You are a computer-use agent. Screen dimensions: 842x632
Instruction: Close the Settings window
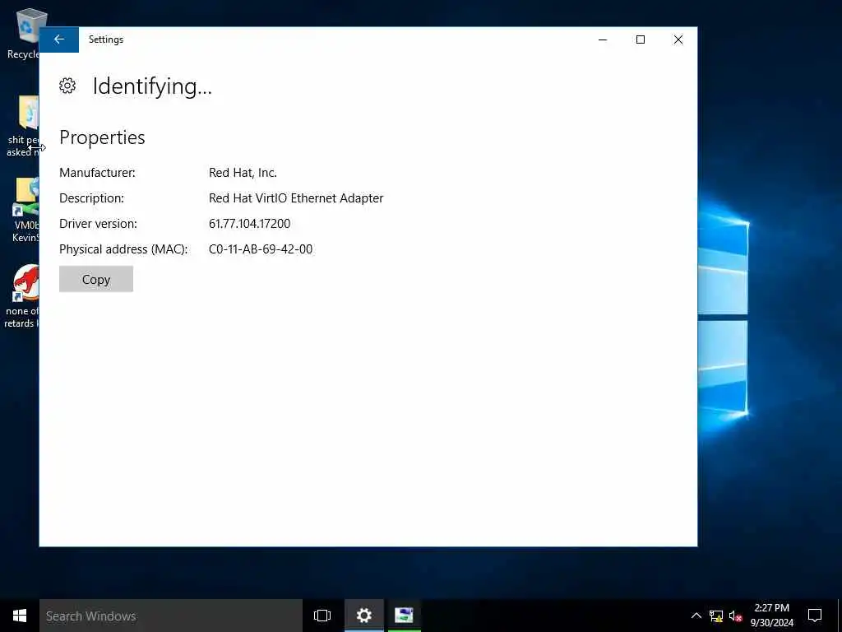pos(678,39)
